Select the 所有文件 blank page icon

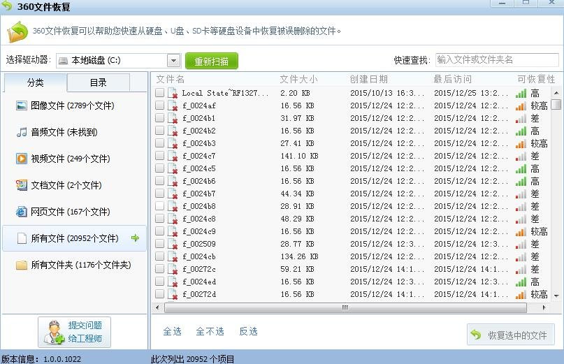point(22,238)
